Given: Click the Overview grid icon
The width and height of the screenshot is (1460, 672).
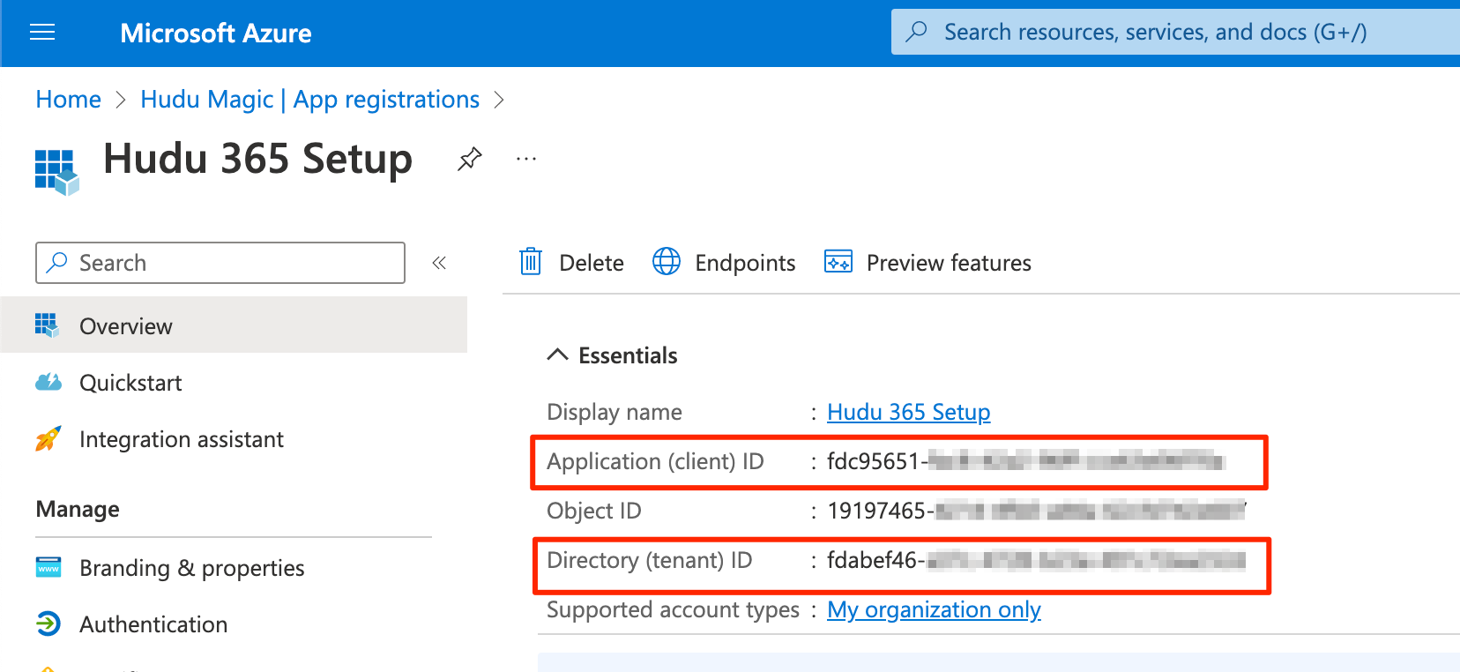Looking at the screenshot, I should [47, 325].
